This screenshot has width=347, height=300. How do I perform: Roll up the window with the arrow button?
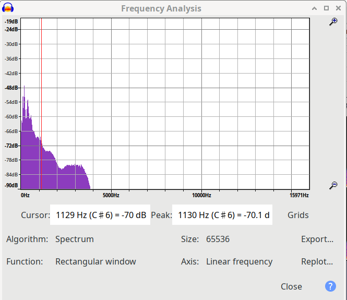coord(314,8)
